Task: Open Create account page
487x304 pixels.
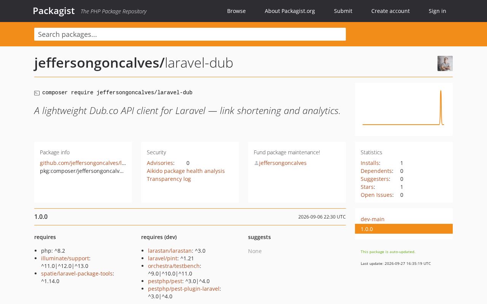Action: (x=390, y=11)
